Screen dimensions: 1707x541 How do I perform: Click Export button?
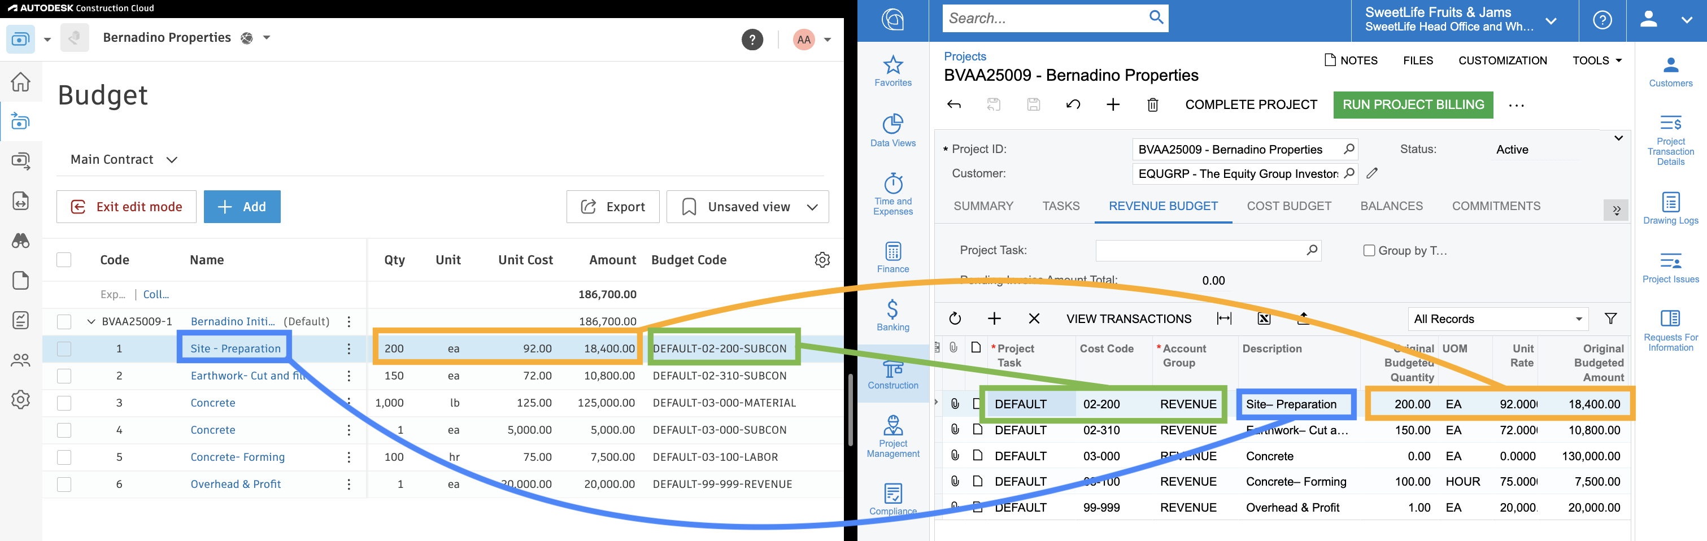pyautogui.click(x=612, y=207)
